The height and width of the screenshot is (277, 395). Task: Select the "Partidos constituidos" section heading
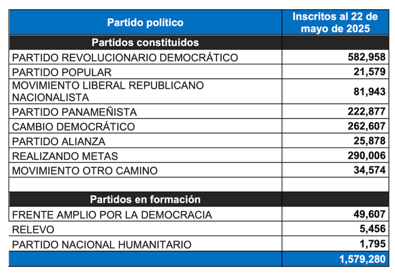click(x=145, y=42)
